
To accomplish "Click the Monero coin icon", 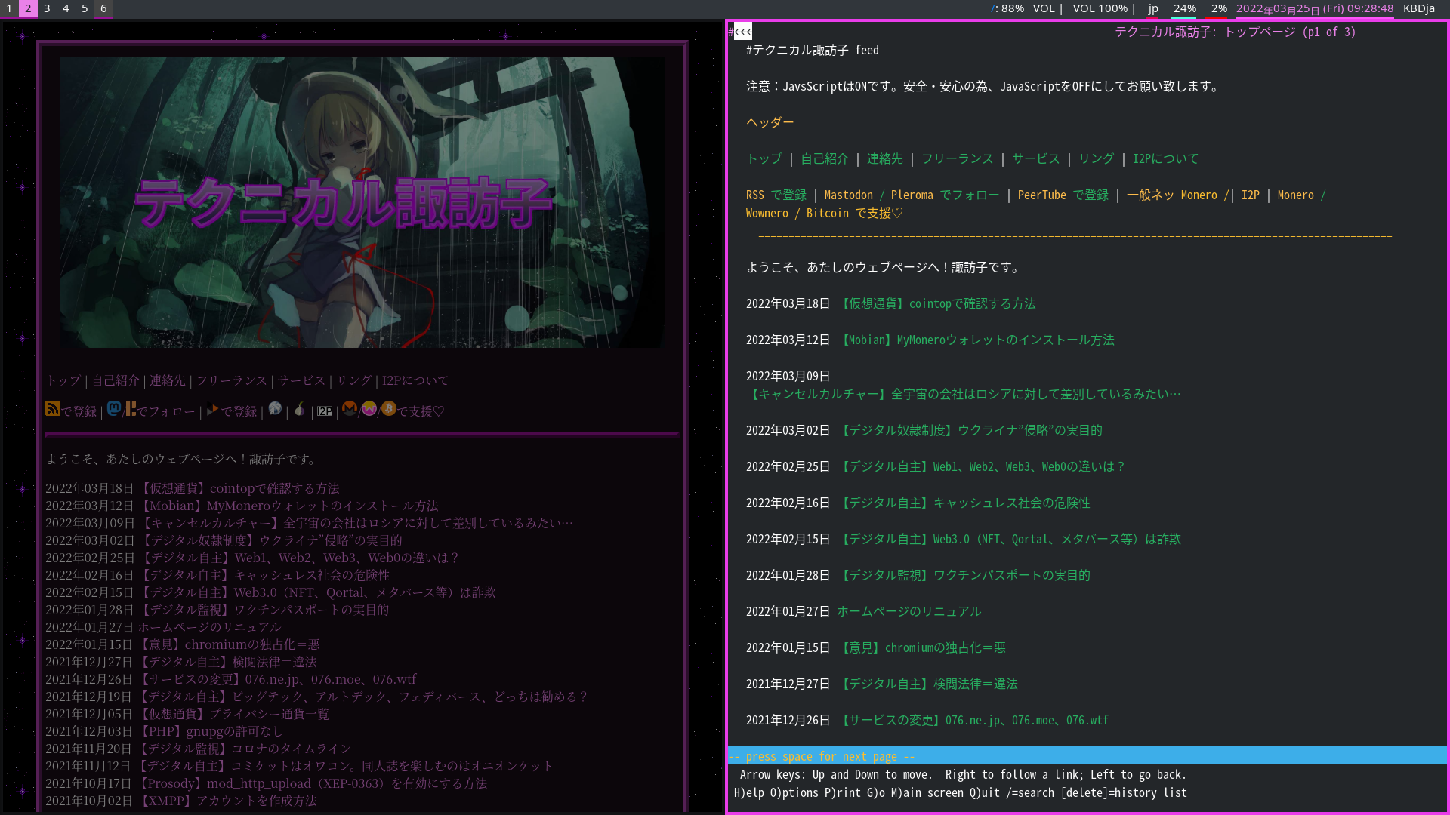I will point(349,409).
